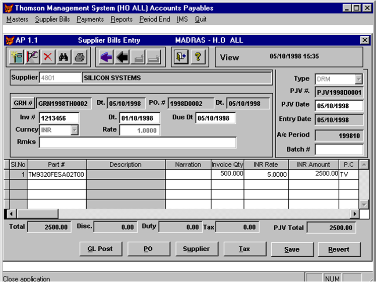This screenshot has height=282, width=376.
Task: Go to previous record with black arrow
Action: [122, 57]
